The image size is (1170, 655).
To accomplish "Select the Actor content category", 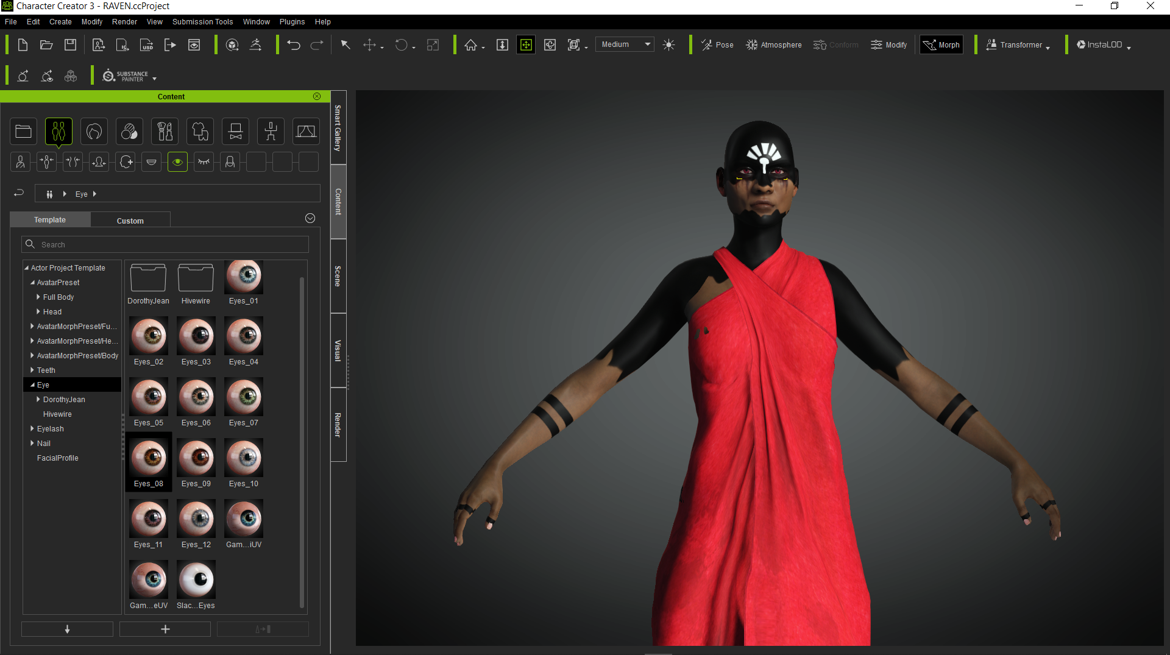I will [58, 131].
